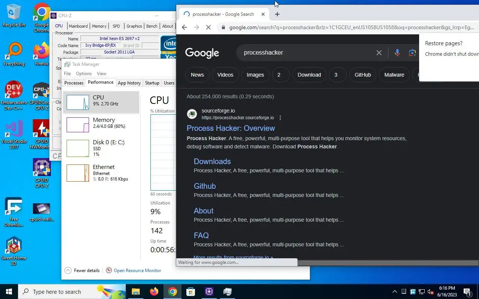Open the FAQ sitelink
Screen dimensions: 479x299
201,235
